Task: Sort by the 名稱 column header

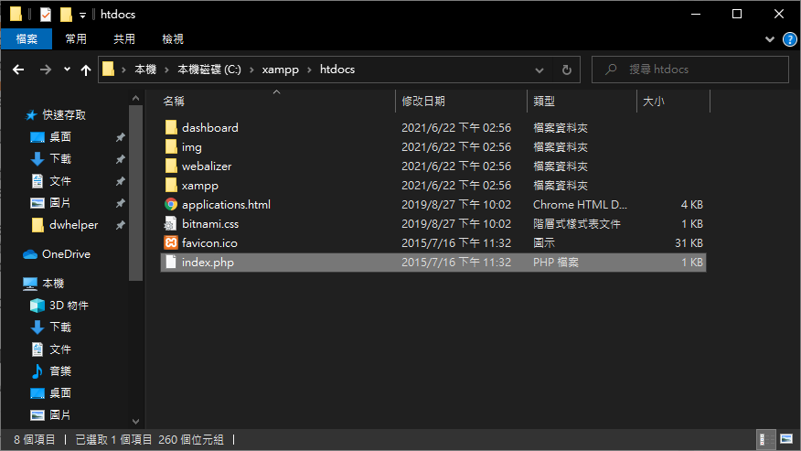Action: click(277, 102)
